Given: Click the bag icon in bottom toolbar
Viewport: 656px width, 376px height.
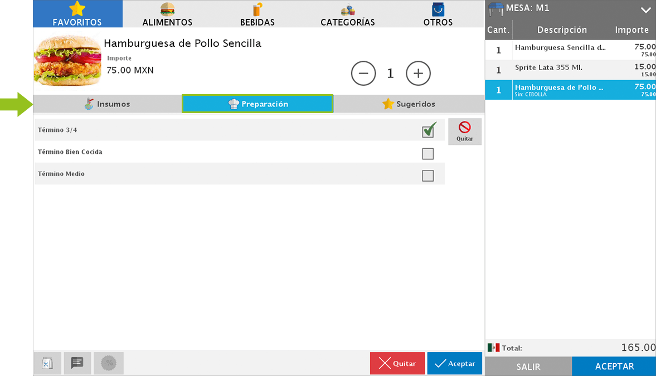Looking at the screenshot, I should point(47,363).
